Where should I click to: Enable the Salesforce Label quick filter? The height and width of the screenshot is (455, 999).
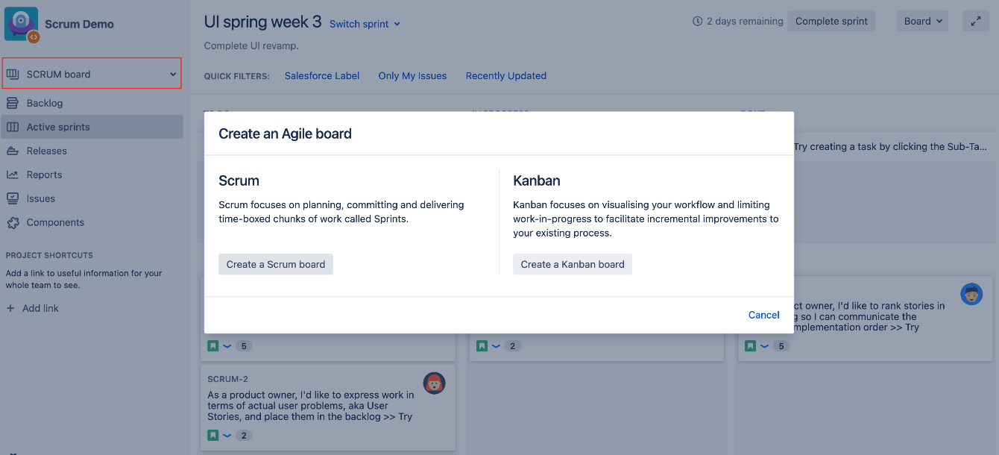(x=322, y=75)
